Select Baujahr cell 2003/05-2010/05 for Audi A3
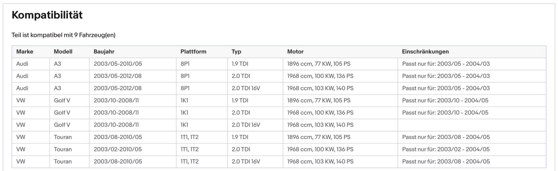 pos(118,64)
